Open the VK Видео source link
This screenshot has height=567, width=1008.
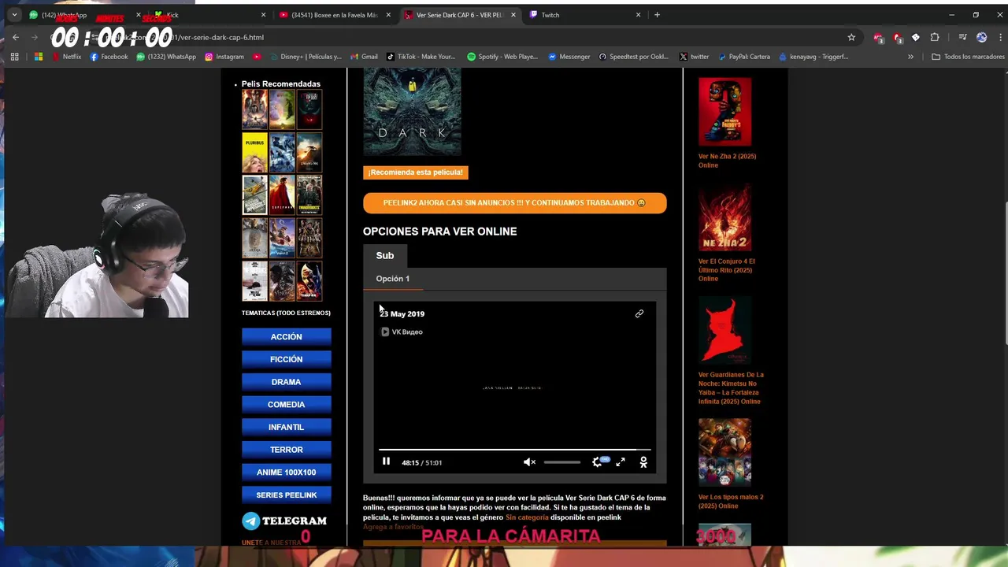coord(402,332)
